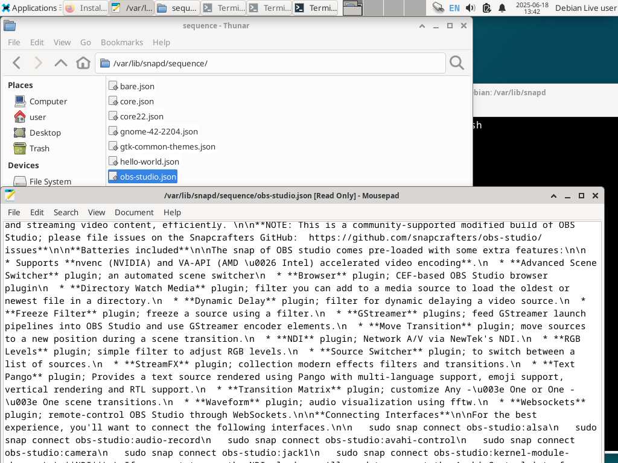Image resolution: width=618 pixels, height=463 pixels.
Task: Open Mousepad File menu
Action: (14, 212)
